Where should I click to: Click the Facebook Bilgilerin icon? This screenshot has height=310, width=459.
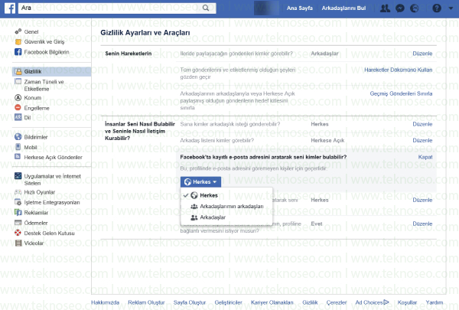pos(18,52)
